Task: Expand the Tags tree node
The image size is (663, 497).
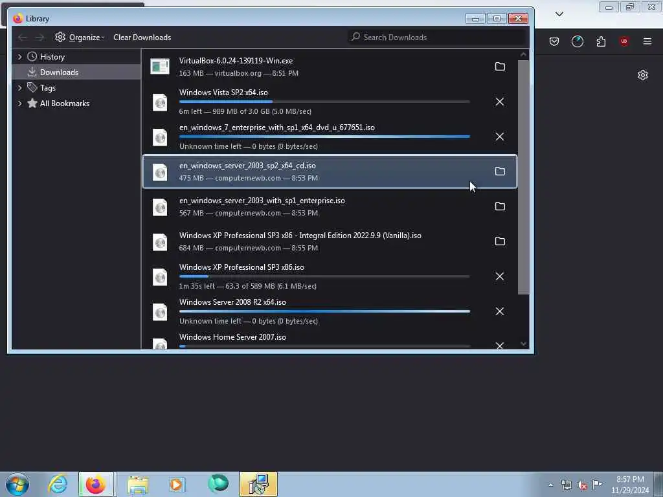Action: 19,88
